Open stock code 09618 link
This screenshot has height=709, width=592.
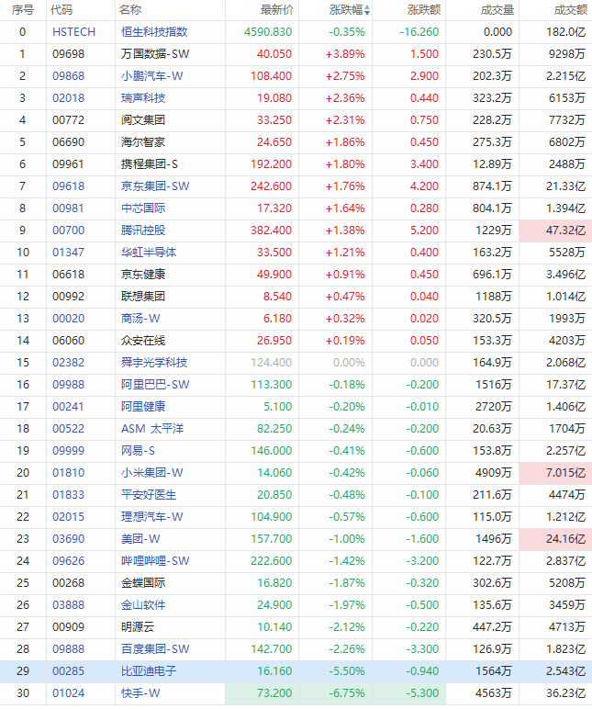(68, 186)
